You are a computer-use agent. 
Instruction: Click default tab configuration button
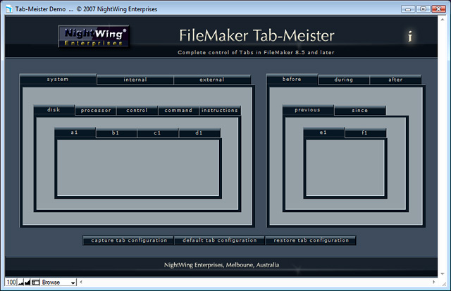coord(220,240)
